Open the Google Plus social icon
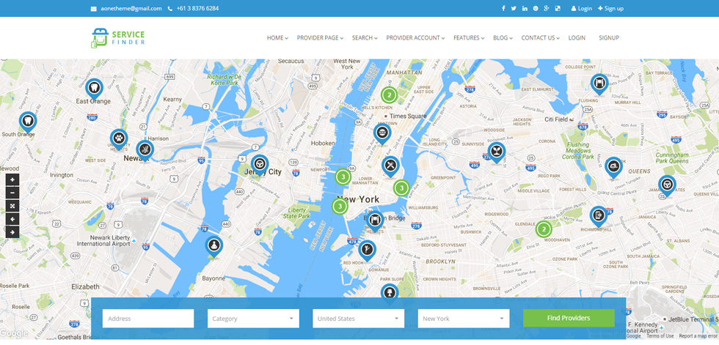The image size is (719, 345). point(547,8)
